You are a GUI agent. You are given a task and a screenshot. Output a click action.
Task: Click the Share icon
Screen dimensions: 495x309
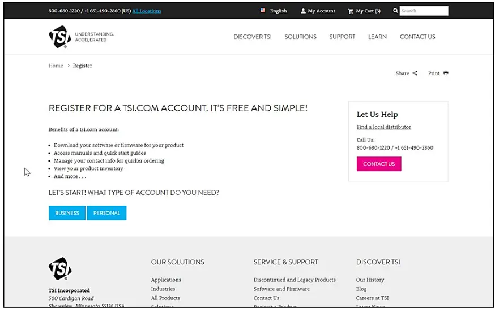coord(415,73)
